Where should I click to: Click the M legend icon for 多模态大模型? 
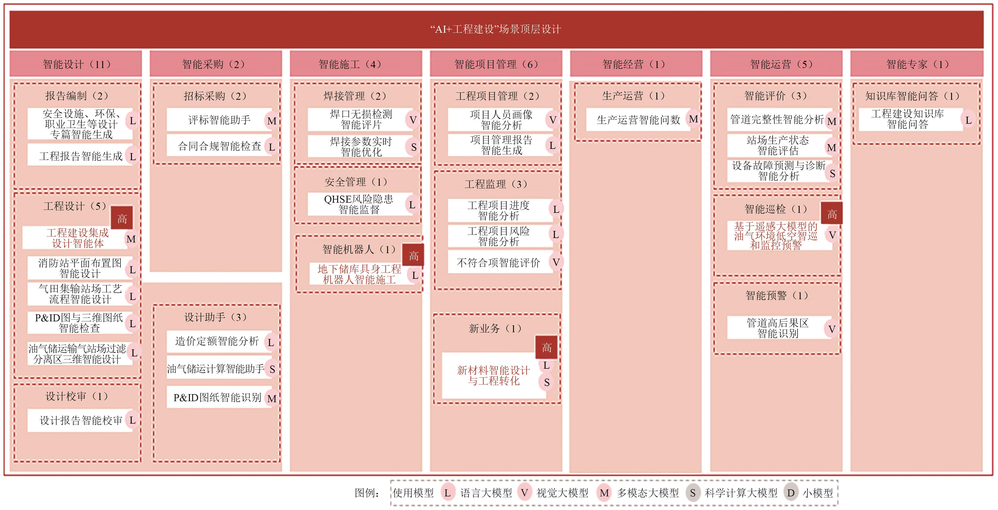click(604, 493)
